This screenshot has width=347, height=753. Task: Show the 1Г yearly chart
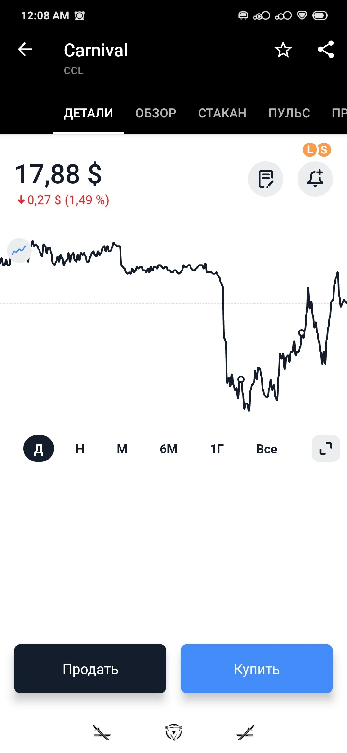217,449
